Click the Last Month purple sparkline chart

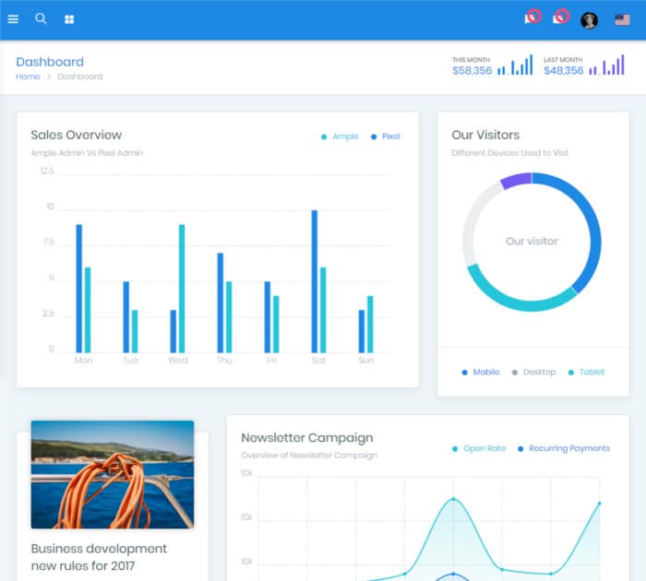pyautogui.click(x=606, y=65)
